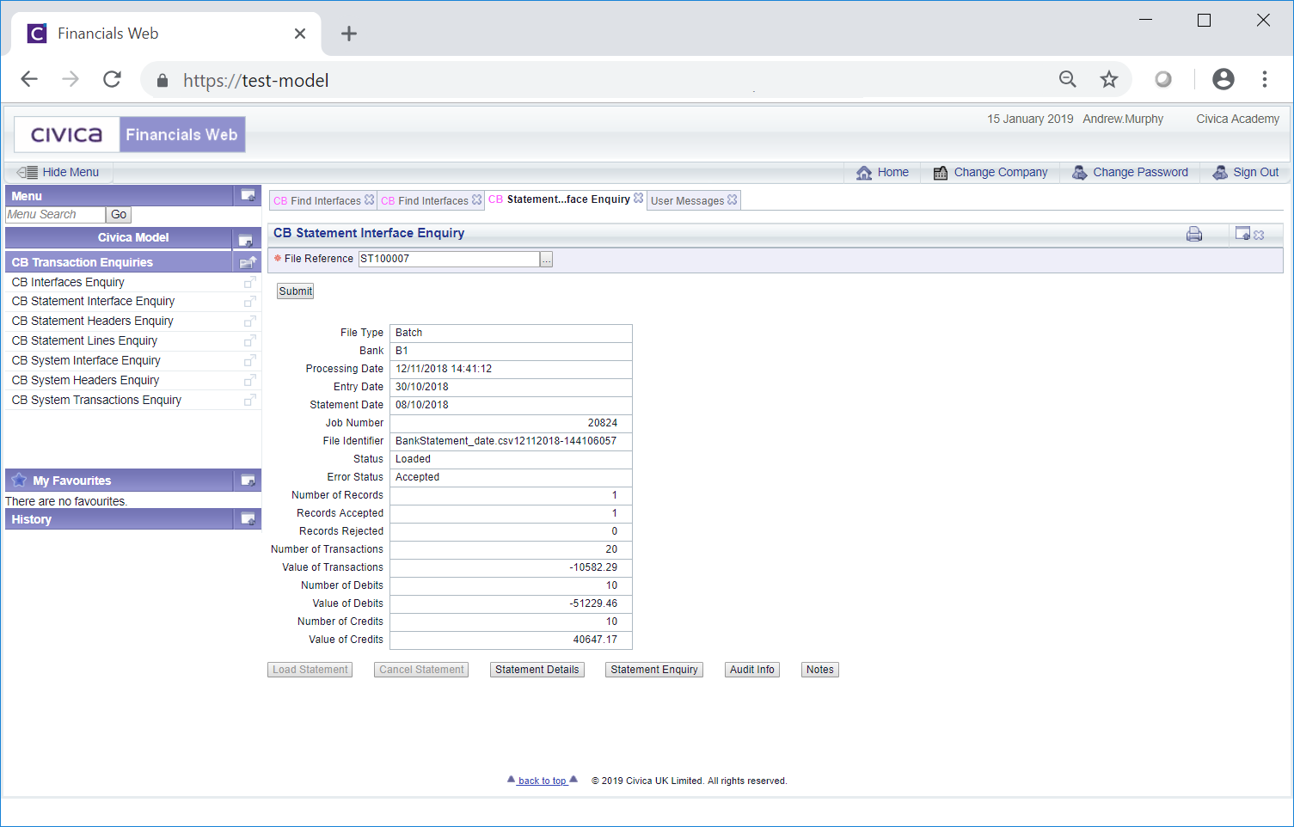
Task: Click the Change Password link
Action: coord(1140,172)
